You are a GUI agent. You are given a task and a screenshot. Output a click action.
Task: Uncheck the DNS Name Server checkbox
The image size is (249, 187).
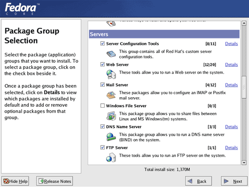pyautogui.click(x=103, y=127)
